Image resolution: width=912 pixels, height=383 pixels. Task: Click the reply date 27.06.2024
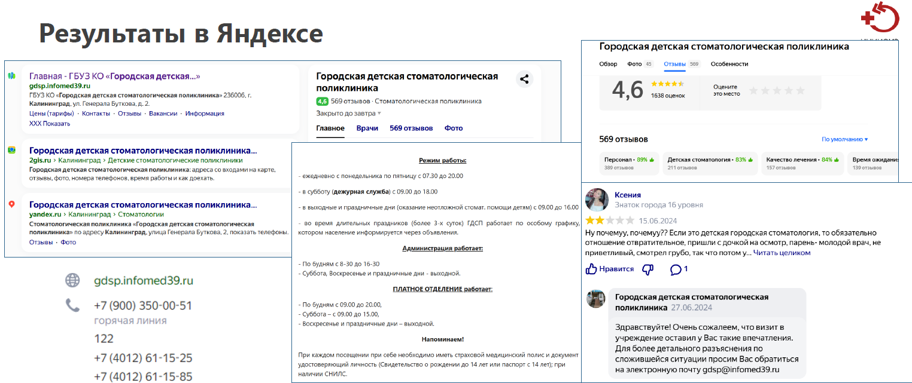(x=691, y=308)
